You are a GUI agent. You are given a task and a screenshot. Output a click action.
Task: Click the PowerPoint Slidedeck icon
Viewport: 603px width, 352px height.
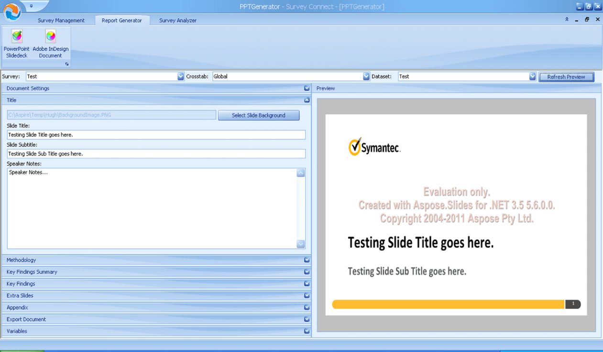click(17, 37)
